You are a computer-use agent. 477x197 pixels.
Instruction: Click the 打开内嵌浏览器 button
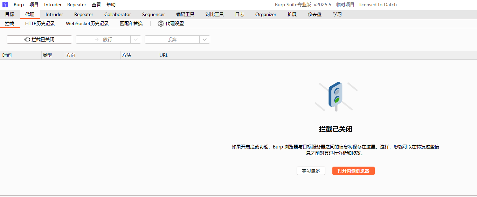[x=353, y=171]
